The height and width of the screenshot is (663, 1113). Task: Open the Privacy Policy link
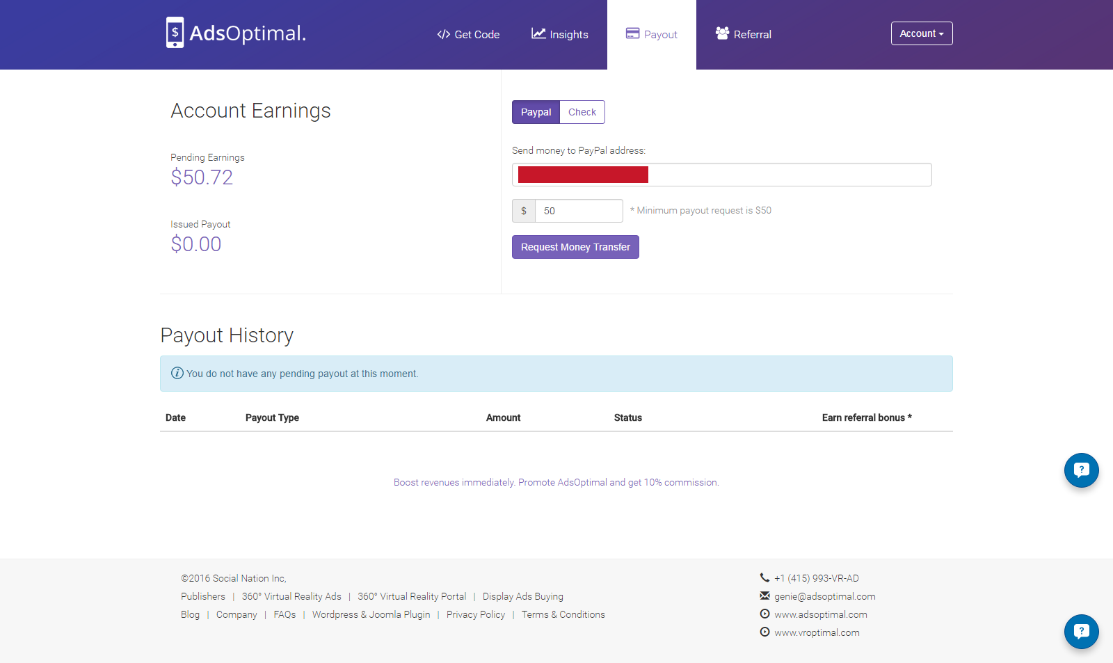pos(476,614)
